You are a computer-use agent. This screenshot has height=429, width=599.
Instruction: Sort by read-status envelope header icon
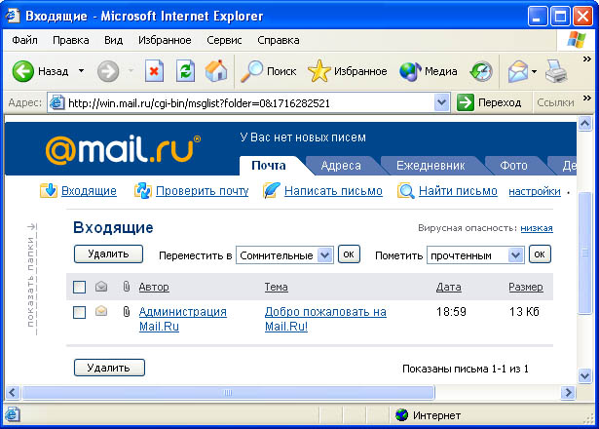click(x=101, y=286)
